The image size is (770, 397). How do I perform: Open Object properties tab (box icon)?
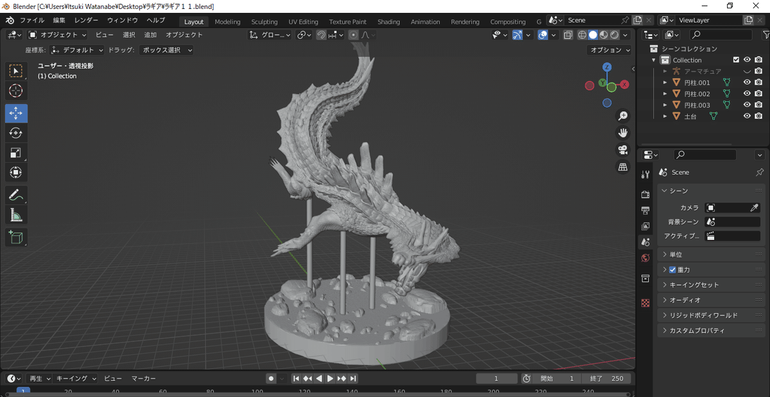(646, 278)
